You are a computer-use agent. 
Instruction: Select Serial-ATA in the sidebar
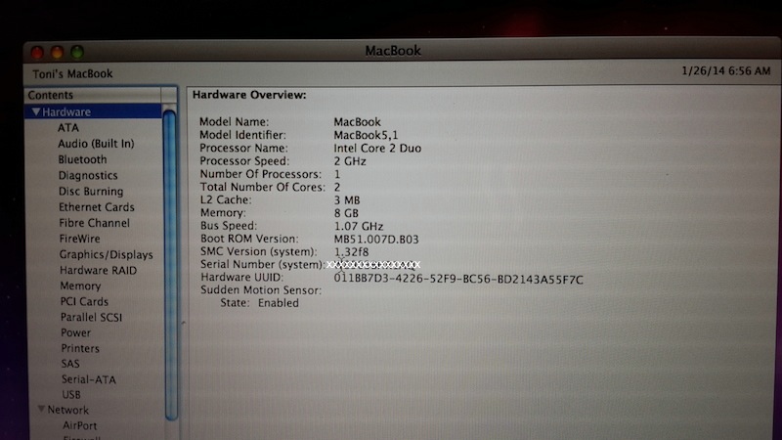[x=88, y=379]
